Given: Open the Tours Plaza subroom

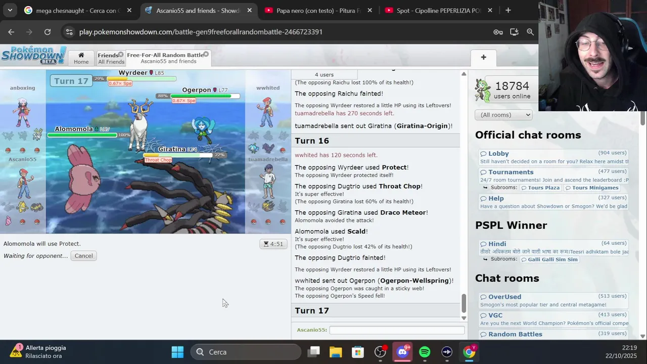Looking at the screenshot, I should pyautogui.click(x=540, y=188).
